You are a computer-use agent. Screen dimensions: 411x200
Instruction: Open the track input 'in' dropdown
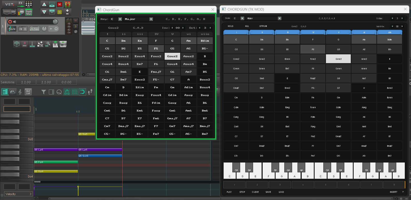pyautogui.click(x=54, y=29)
